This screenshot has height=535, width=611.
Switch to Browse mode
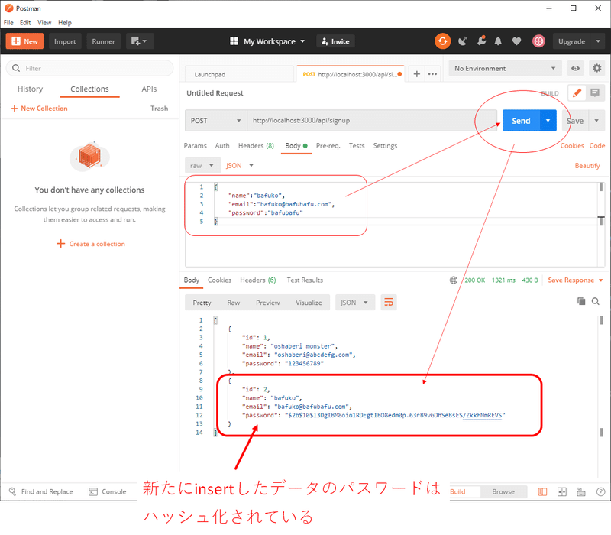click(x=503, y=491)
